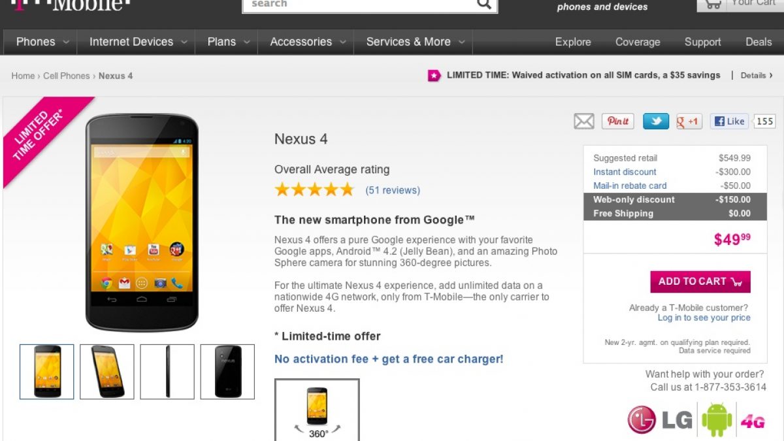This screenshot has width=784, height=441.
Task: Open the Services & More dropdown
Action: [415, 42]
